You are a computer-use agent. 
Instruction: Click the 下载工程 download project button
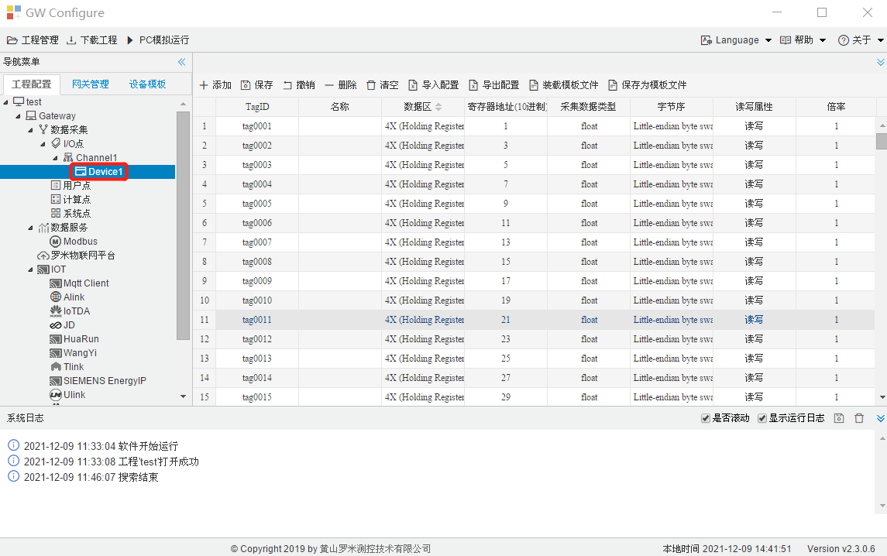(91, 40)
